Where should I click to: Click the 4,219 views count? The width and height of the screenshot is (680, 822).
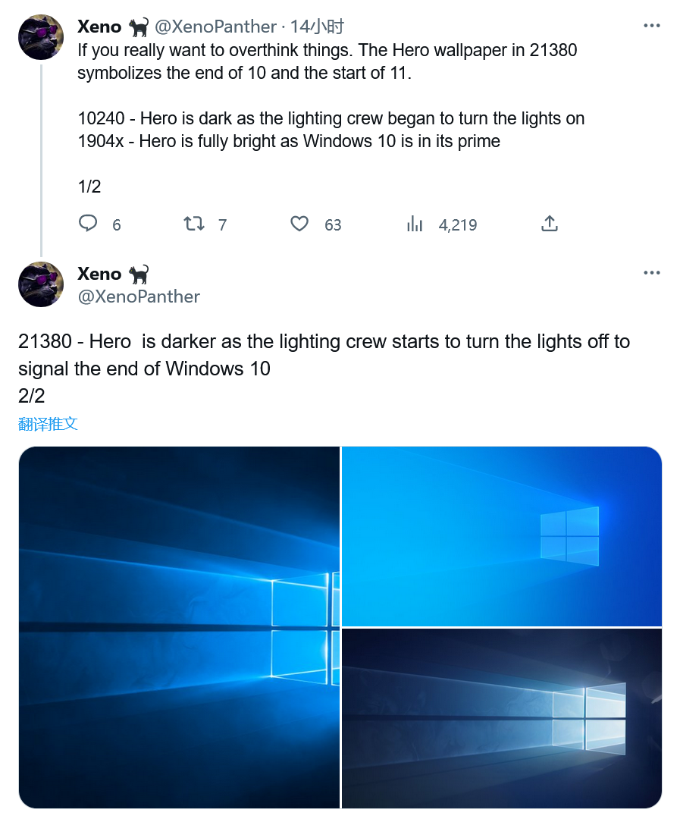[x=458, y=224]
